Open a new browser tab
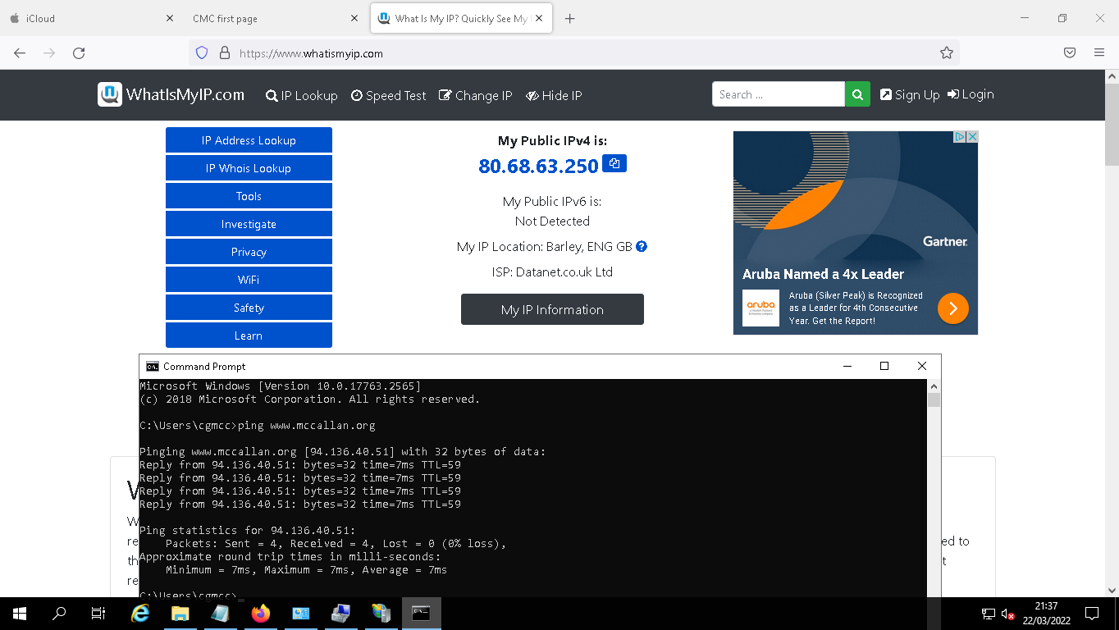Screen dimensions: 1119x630 point(570,18)
